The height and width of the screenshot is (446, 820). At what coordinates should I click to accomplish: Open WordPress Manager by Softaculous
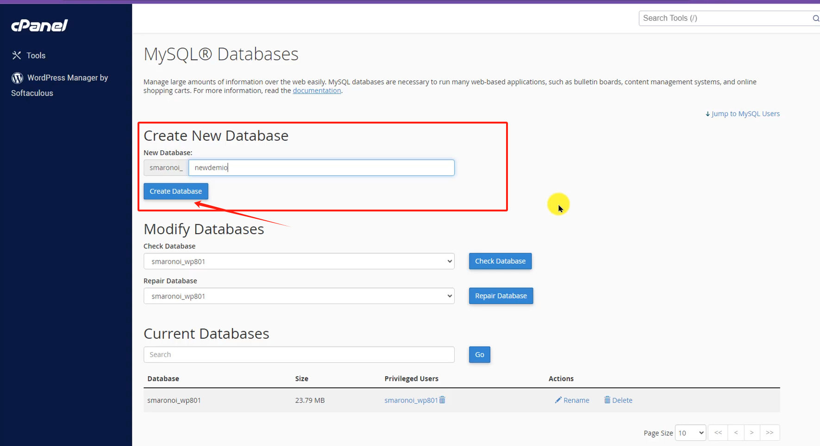60,85
